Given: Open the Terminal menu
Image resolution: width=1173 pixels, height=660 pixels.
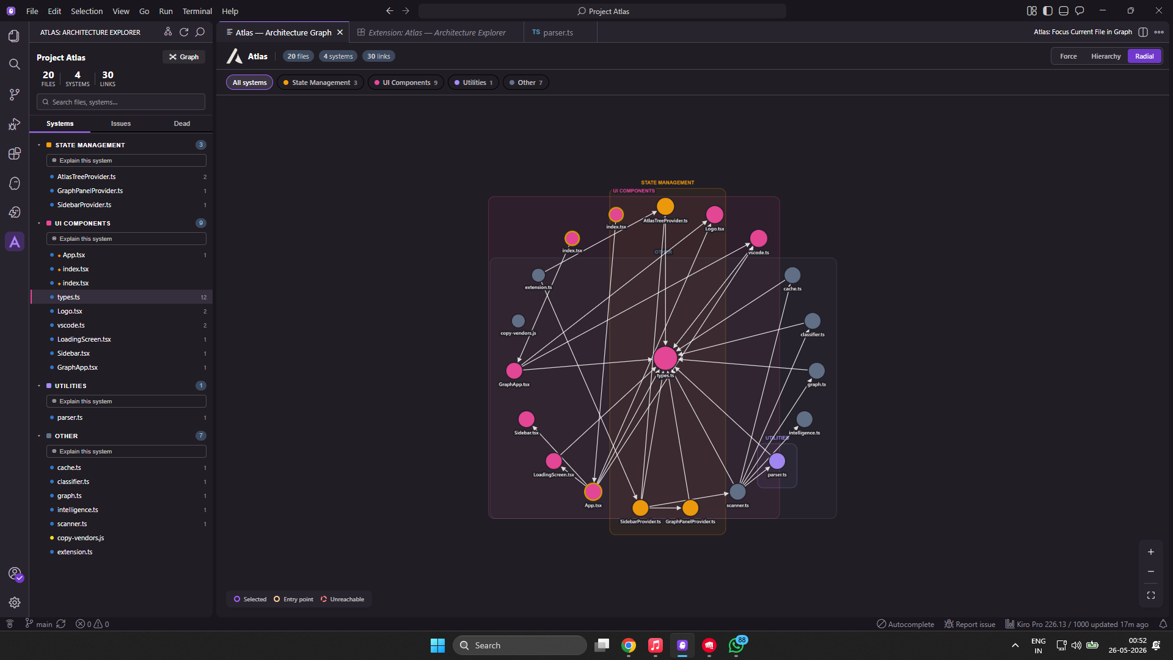Looking at the screenshot, I should pos(197,11).
